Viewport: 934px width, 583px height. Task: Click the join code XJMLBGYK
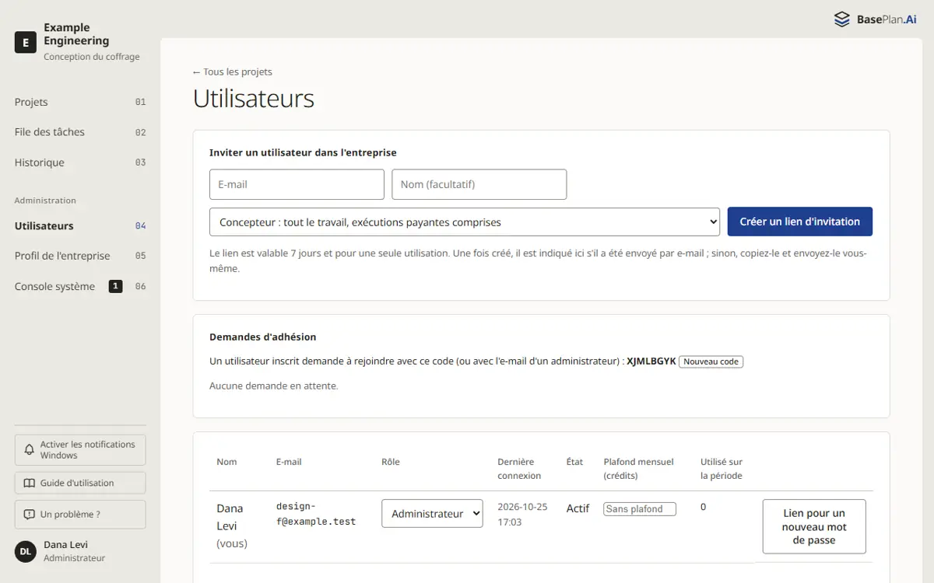[x=651, y=361]
